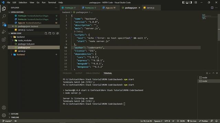This screenshot has height=123, width=220.
Task: Open the Explorer more actions ellipsis
Action: (56, 8)
